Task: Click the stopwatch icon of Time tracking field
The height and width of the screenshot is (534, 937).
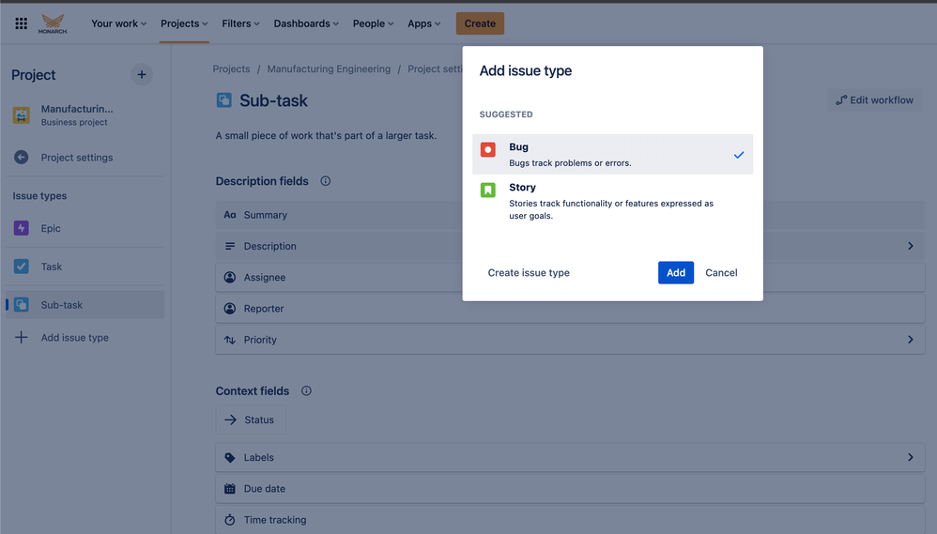Action: [x=230, y=520]
